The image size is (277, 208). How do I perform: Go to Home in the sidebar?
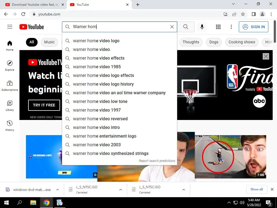pyautogui.click(x=10, y=45)
